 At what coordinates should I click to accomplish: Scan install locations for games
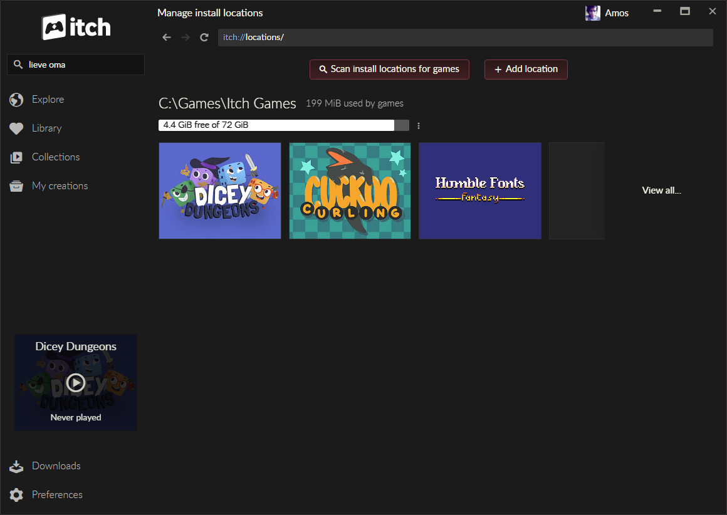389,70
